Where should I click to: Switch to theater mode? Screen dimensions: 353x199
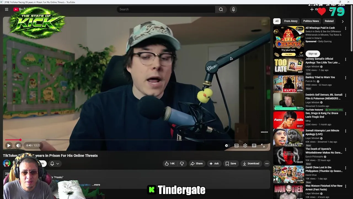[x=254, y=146]
